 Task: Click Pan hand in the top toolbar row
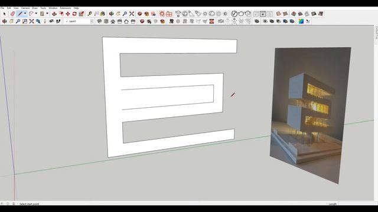tap(118, 14)
